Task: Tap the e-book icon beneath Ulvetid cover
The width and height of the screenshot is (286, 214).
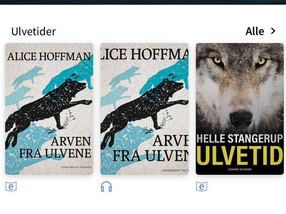Action: coord(202,187)
